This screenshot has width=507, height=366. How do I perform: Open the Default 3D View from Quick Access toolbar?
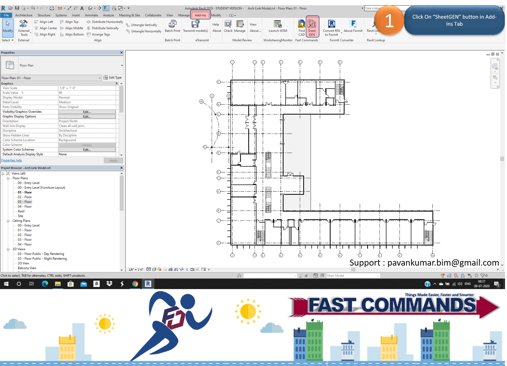90,8
